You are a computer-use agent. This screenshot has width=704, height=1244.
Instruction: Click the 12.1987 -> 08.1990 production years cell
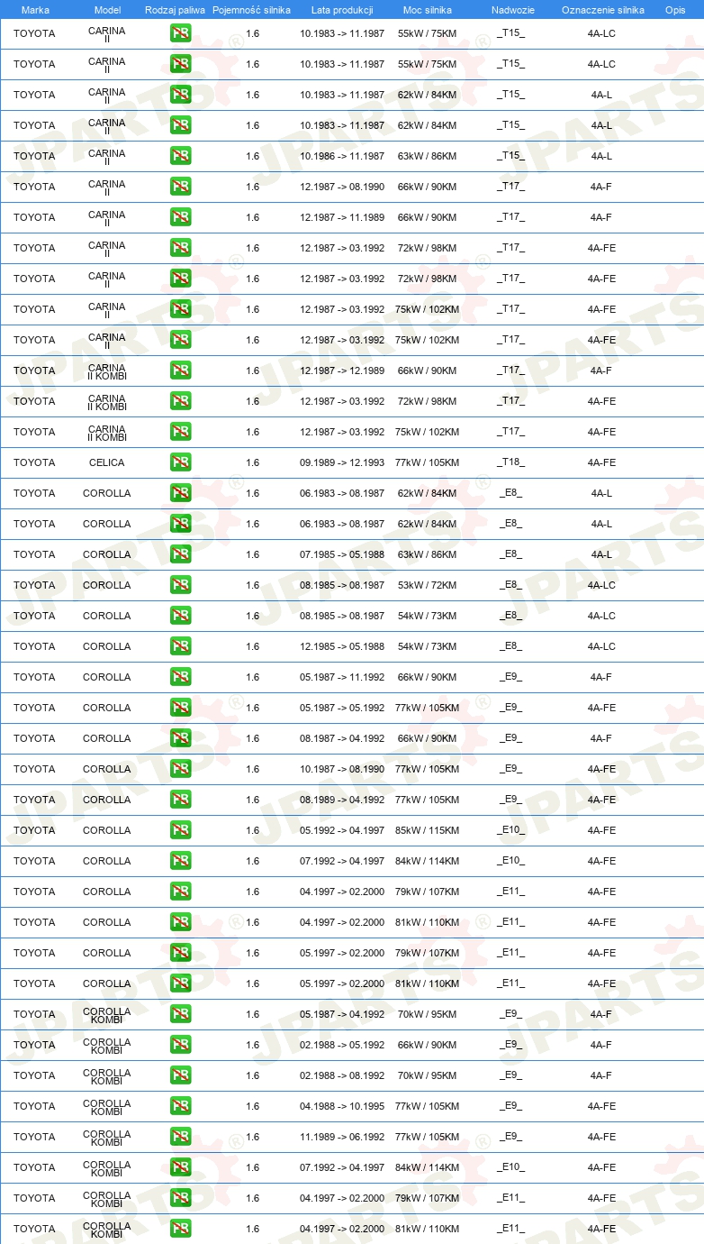coord(342,187)
